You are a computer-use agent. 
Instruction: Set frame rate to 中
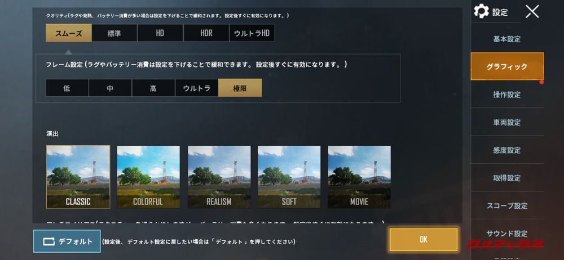(x=110, y=88)
